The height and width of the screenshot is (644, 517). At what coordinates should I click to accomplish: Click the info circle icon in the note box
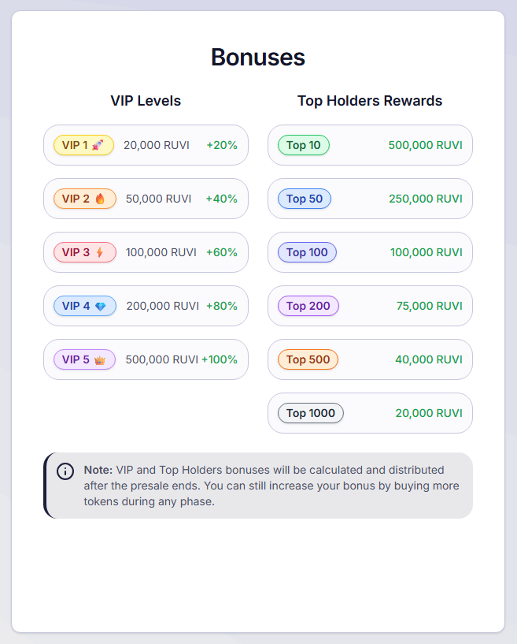click(66, 471)
